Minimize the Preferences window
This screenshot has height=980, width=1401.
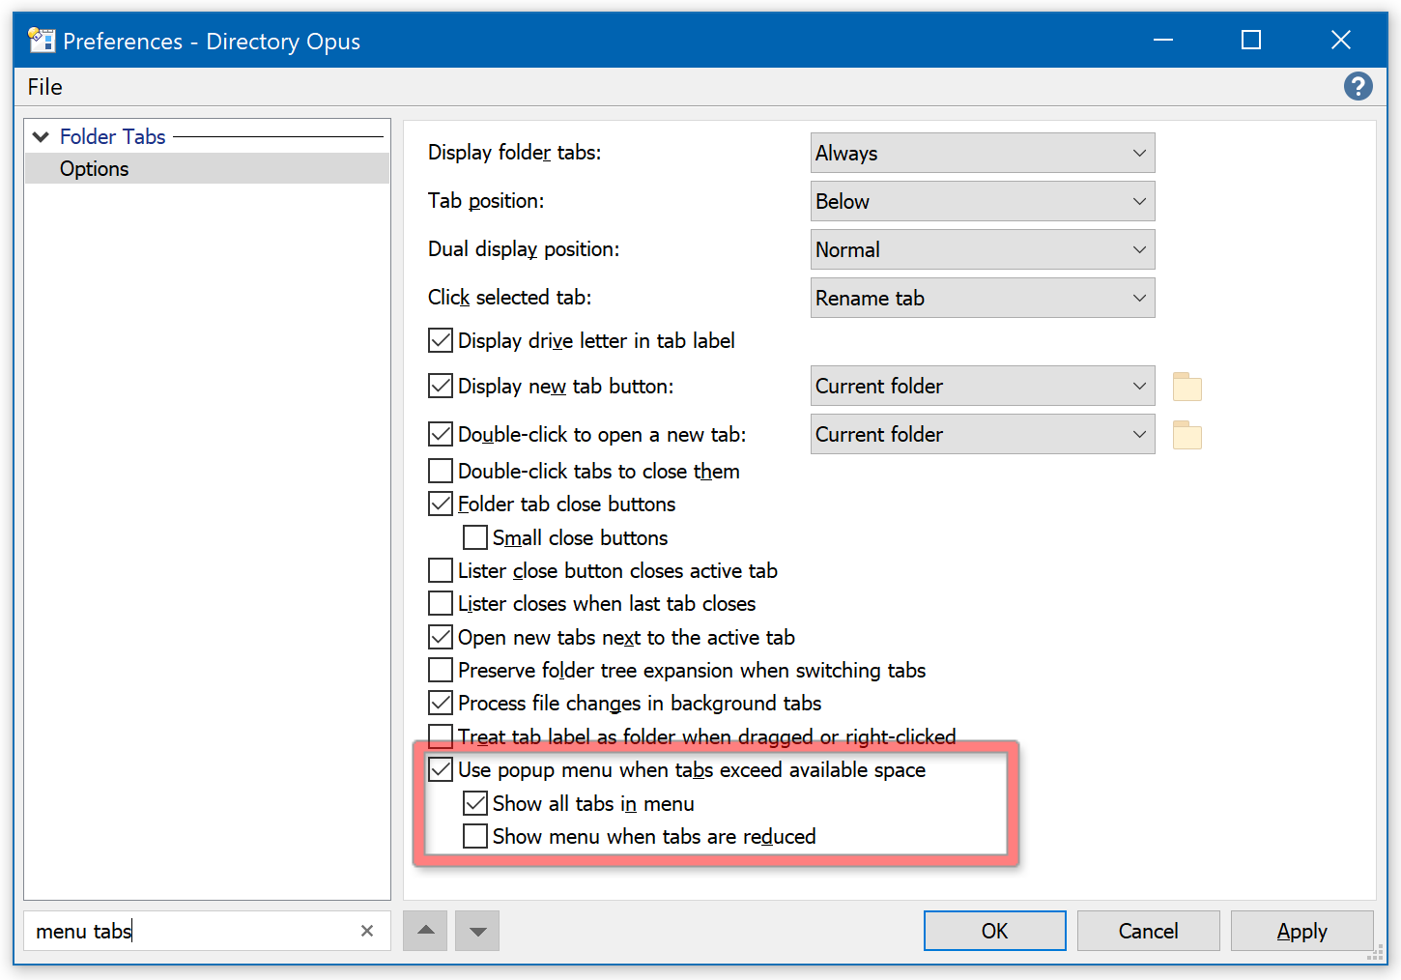pyautogui.click(x=1163, y=40)
